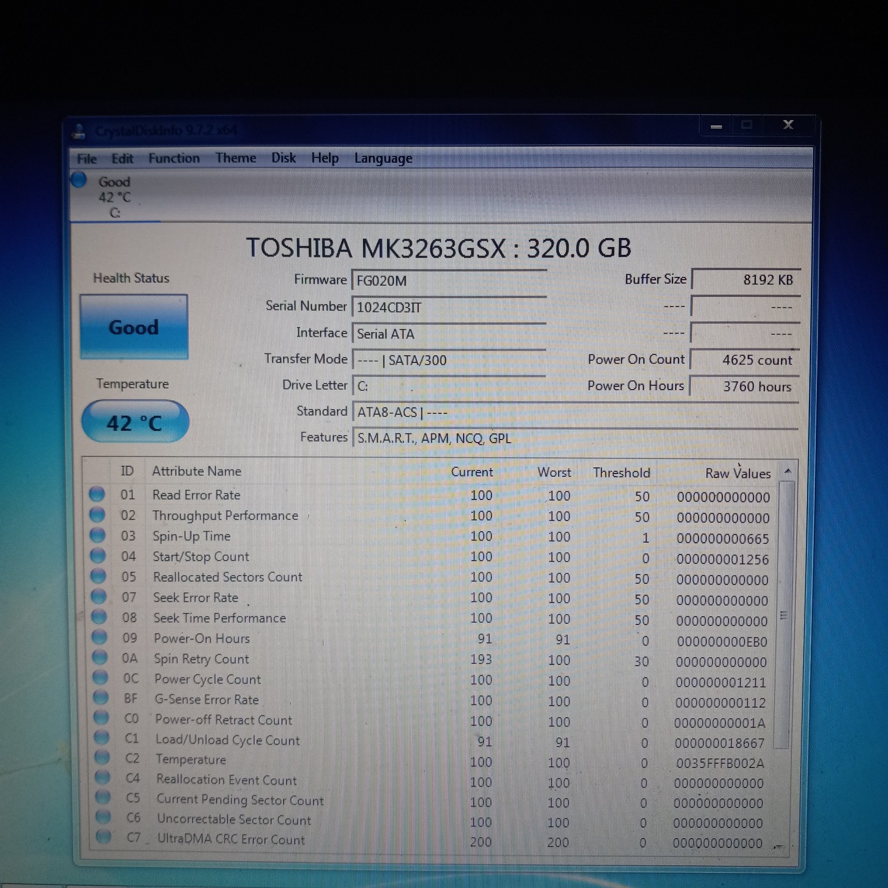
Task: Select the Spin-Up Time attribute name
Action: 191,536
